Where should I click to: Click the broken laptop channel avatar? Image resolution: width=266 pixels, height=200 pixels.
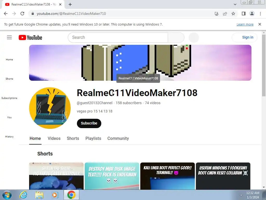tap(50, 108)
